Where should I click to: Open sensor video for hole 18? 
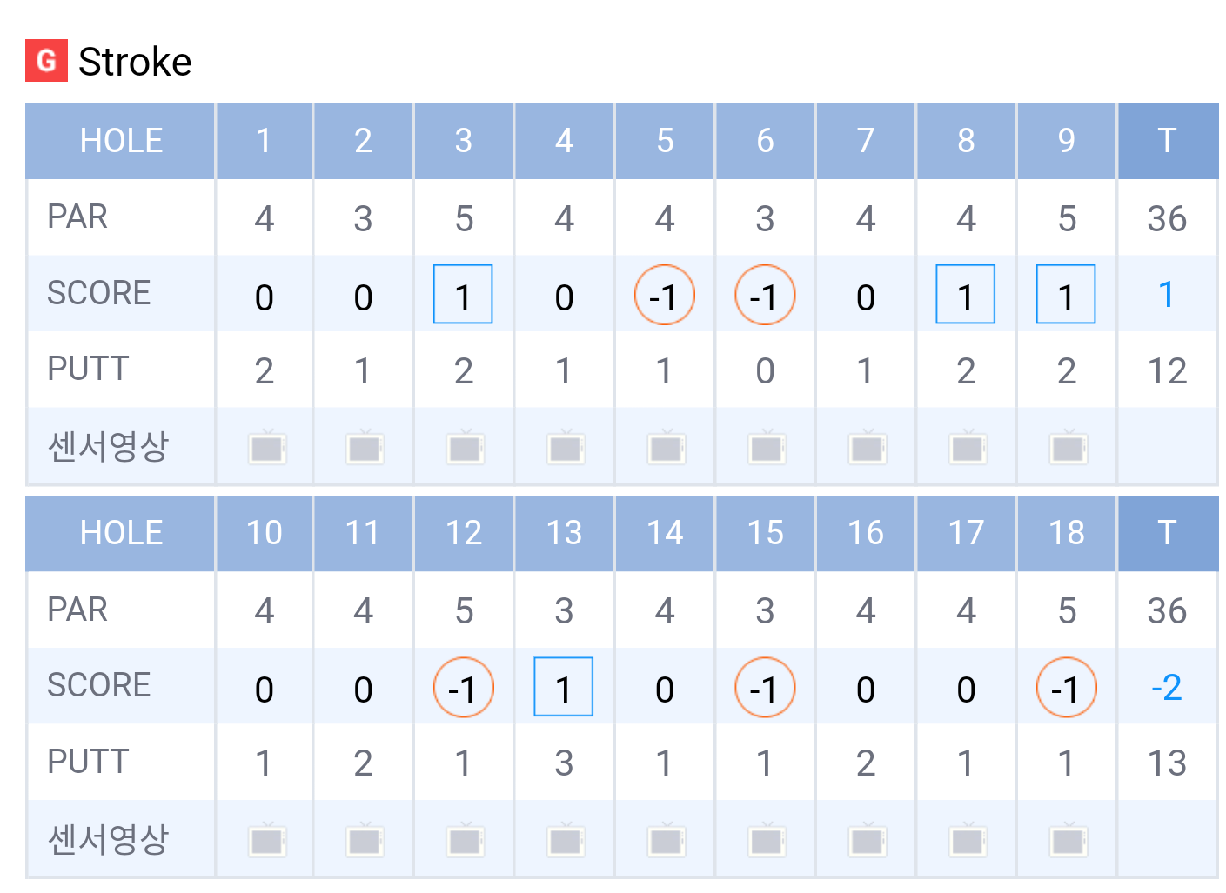click(1068, 841)
